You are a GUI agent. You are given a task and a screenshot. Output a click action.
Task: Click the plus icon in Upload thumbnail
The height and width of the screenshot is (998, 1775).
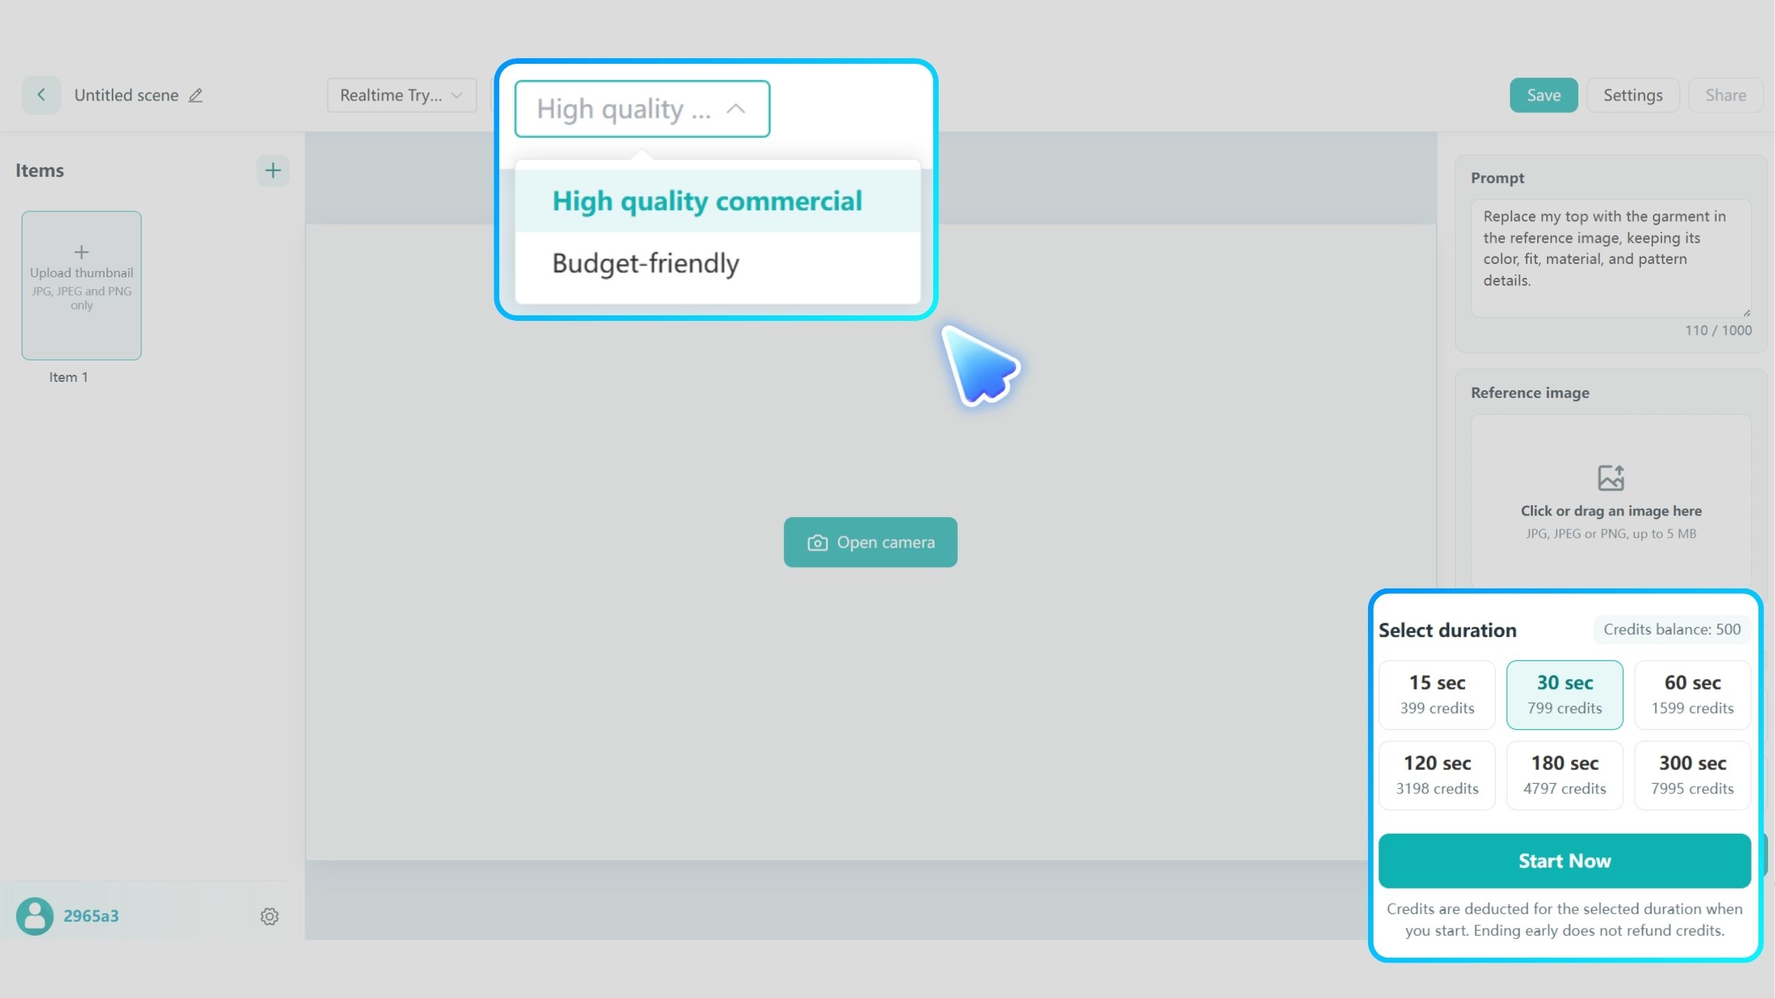[81, 252]
